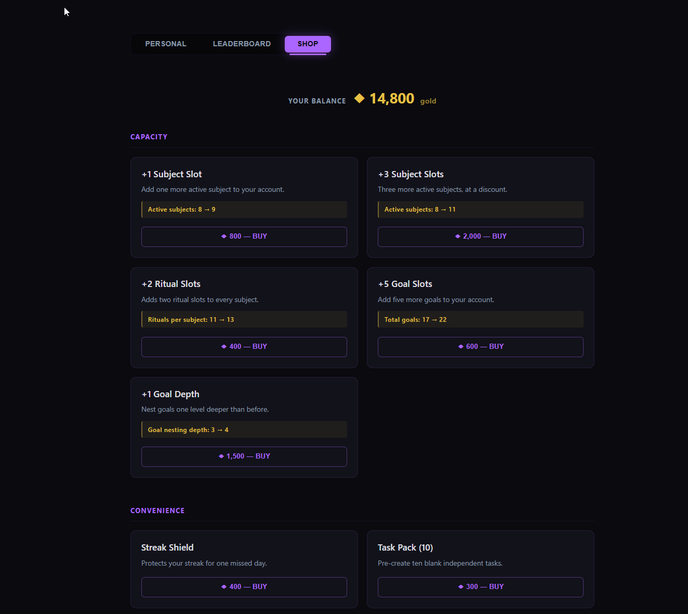Click "Pre-create ten blank independent tasks" text
This screenshot has width=688, height=614.
tap(440, 563)
